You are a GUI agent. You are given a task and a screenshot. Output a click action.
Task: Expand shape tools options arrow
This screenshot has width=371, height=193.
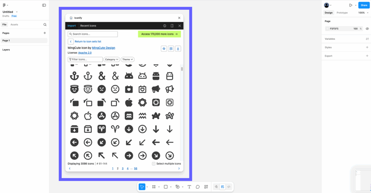(x=171, y=187)
